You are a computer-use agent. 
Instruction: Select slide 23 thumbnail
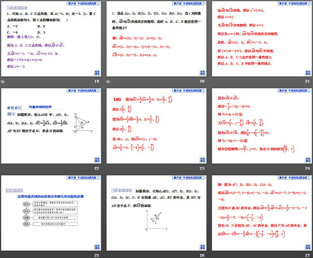[x=156, y=126]
